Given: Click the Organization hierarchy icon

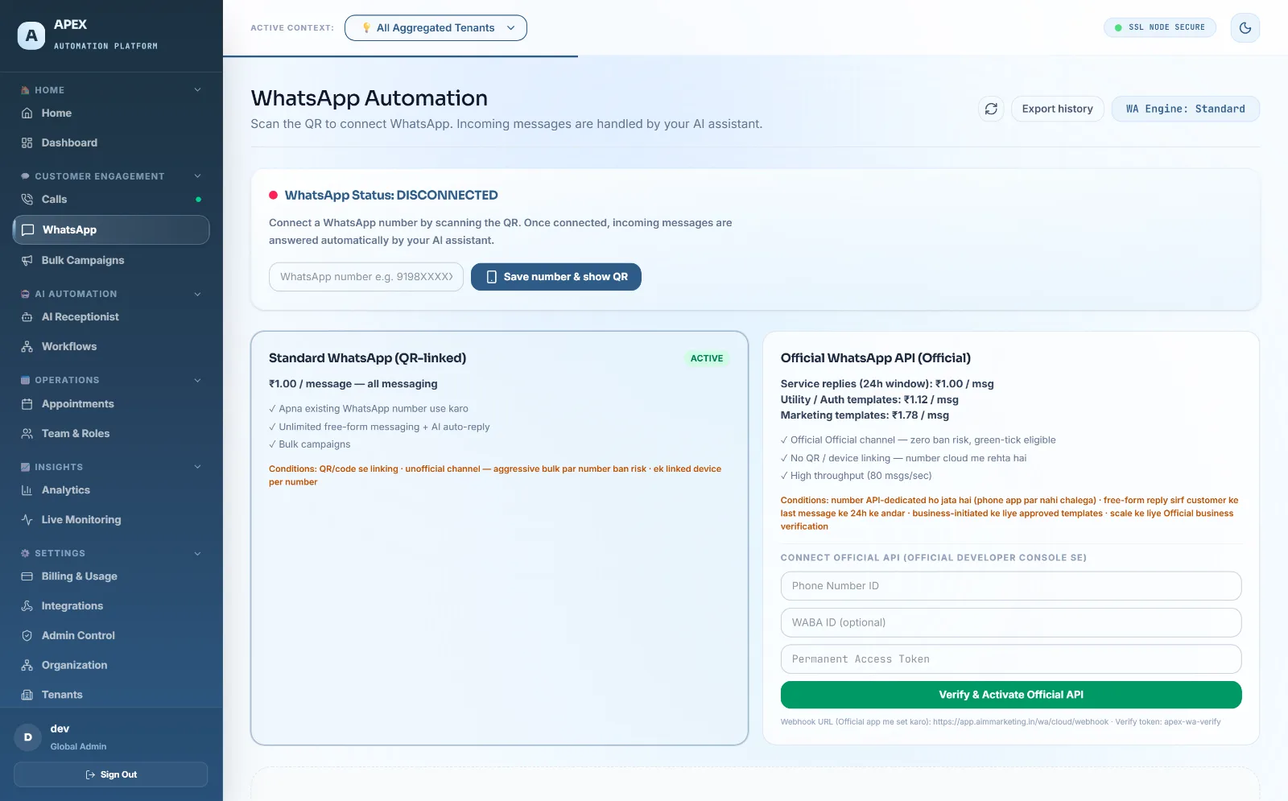Looking at the screenshot, I should point(27,666).
